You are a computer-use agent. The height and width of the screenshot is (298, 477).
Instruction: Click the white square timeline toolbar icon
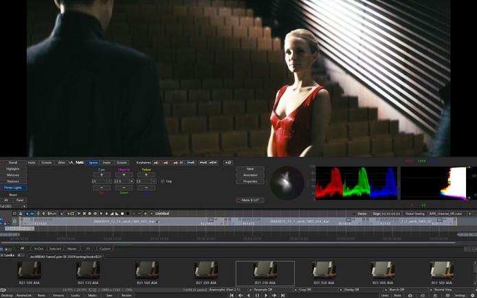coord(122,214)
